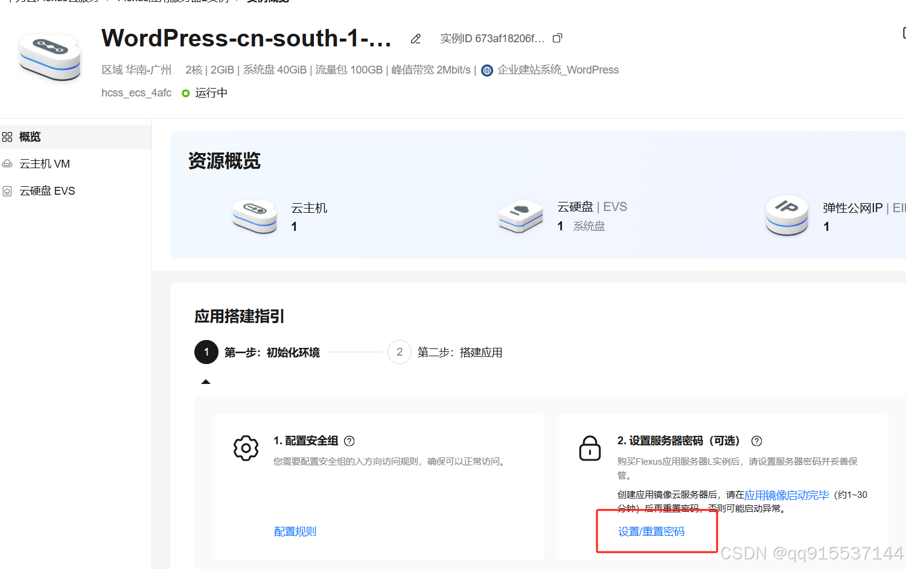Click the lock icon for 设置服务器密码
906x569 pixels.
(590, 448)
